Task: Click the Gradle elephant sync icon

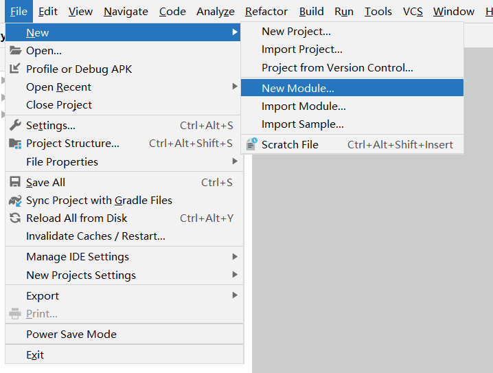Action: click(x=15, y=201)
